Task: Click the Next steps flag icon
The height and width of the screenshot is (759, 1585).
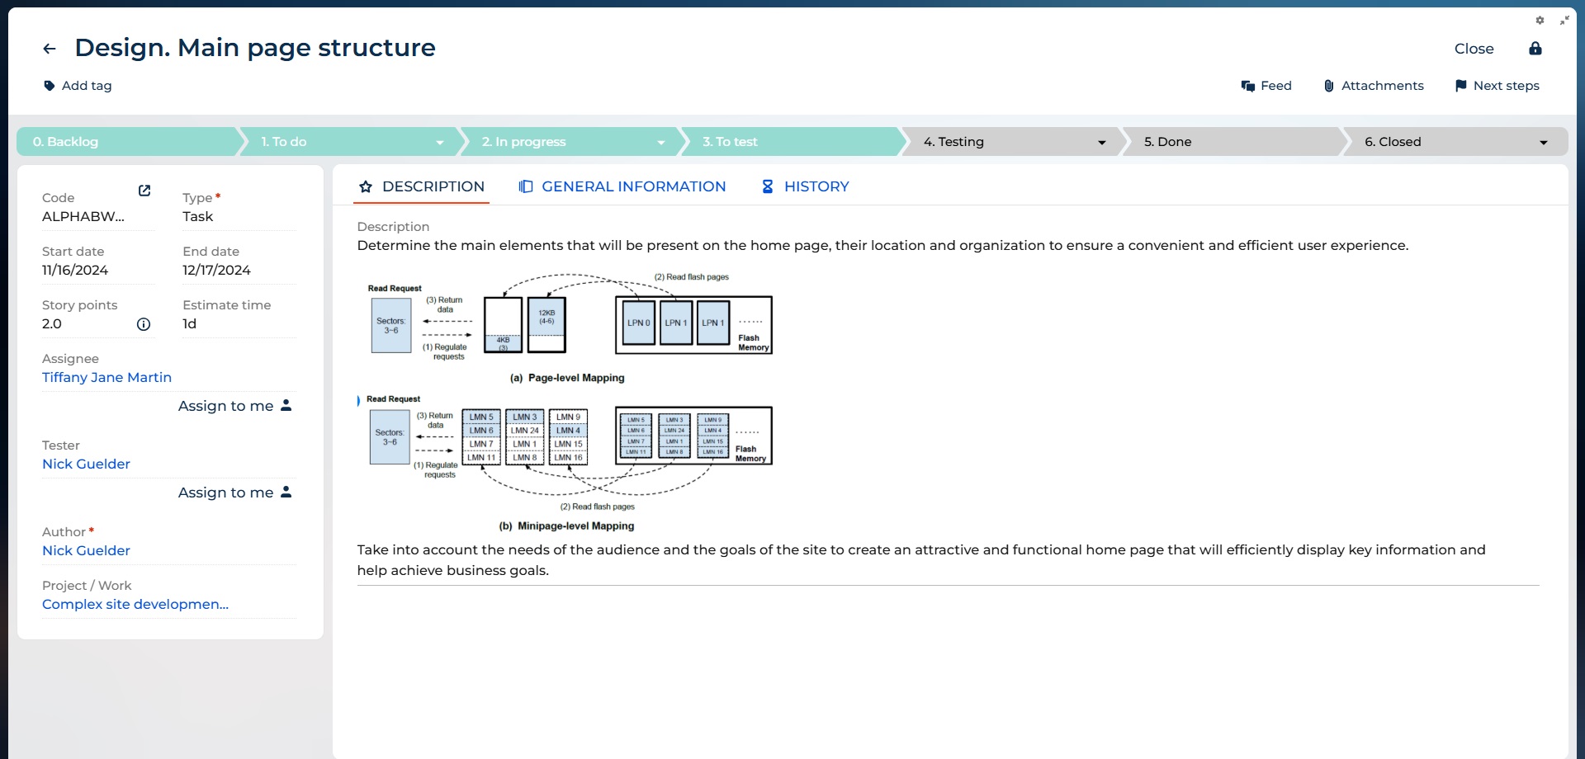Action: 1461,86
